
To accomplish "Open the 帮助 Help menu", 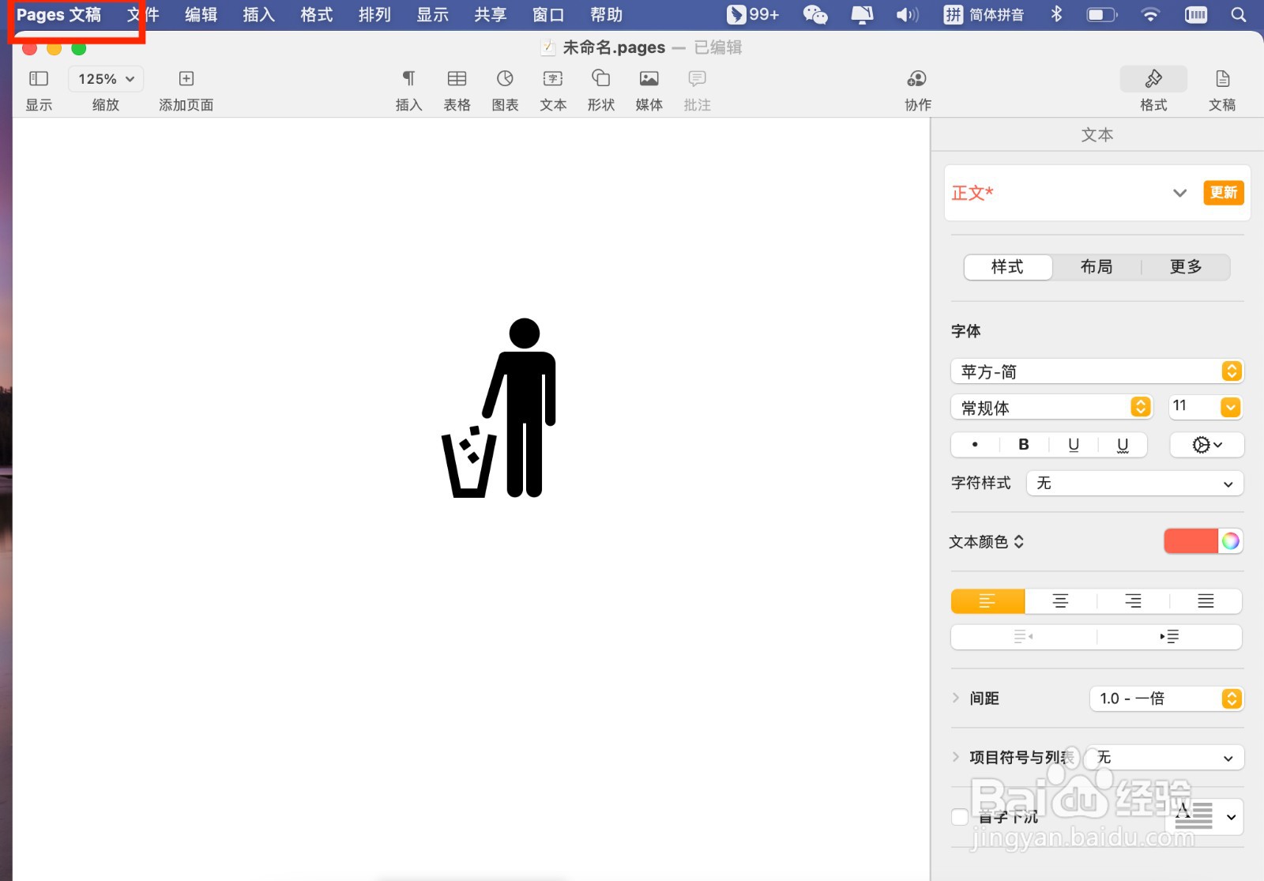I will click(607, 14).
